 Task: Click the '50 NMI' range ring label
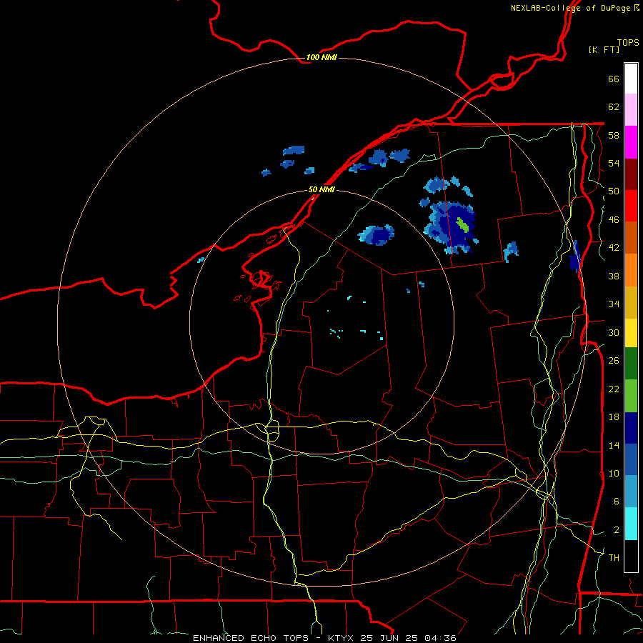321,189
